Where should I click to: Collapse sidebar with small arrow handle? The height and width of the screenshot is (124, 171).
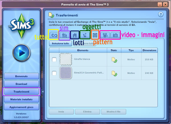(x=43, y=92)
